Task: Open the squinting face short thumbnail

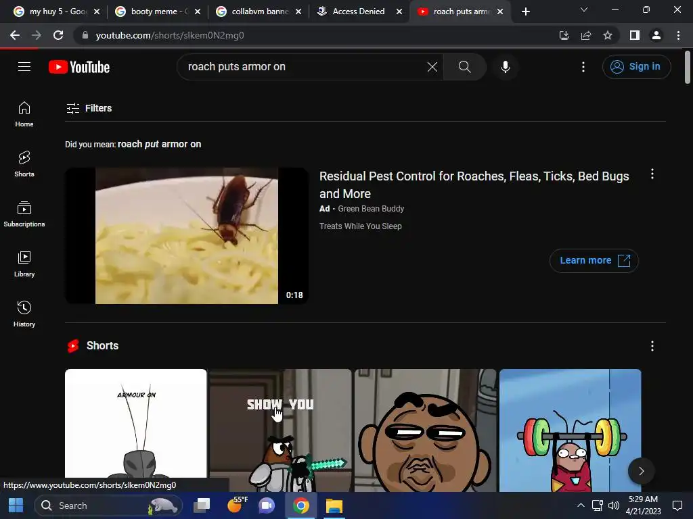Action: click(x=425, y=430)
